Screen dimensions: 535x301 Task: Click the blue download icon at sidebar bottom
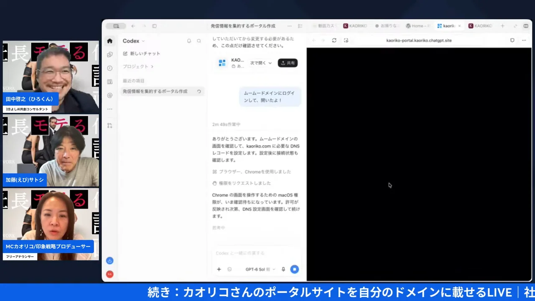110,260
